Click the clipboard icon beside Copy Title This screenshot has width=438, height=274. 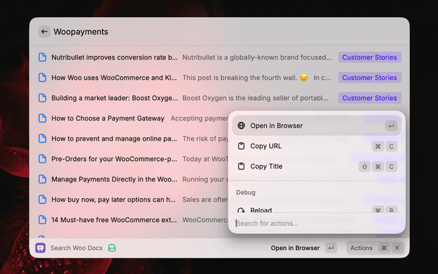tap(241, 166)
